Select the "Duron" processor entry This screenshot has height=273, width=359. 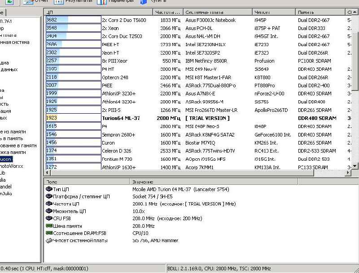tap(108, 143)
